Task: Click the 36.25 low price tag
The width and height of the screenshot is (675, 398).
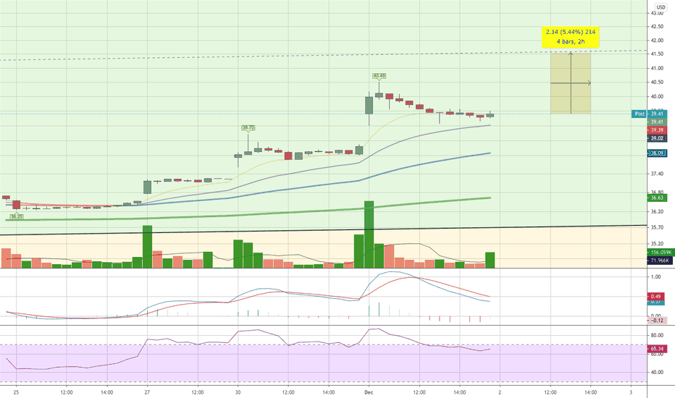Action: click(17, 216)
